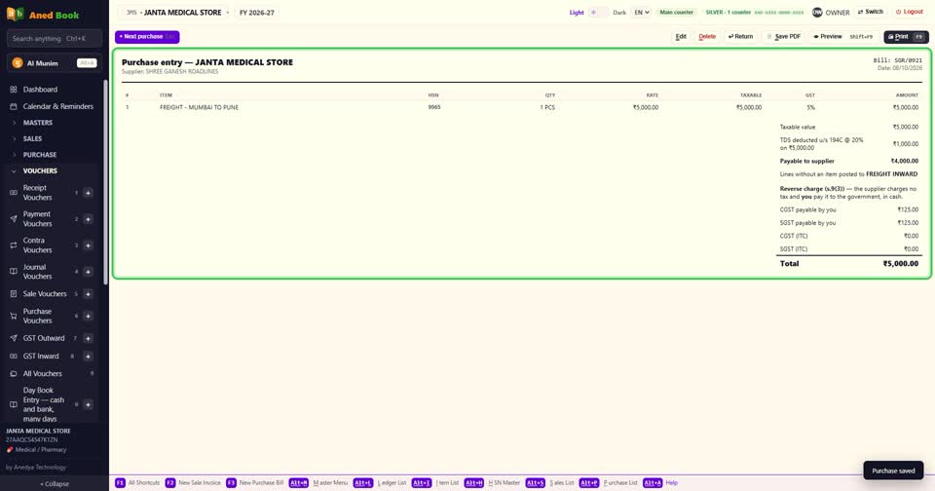Open Master Menu shortcut

(x=318, y=482)
